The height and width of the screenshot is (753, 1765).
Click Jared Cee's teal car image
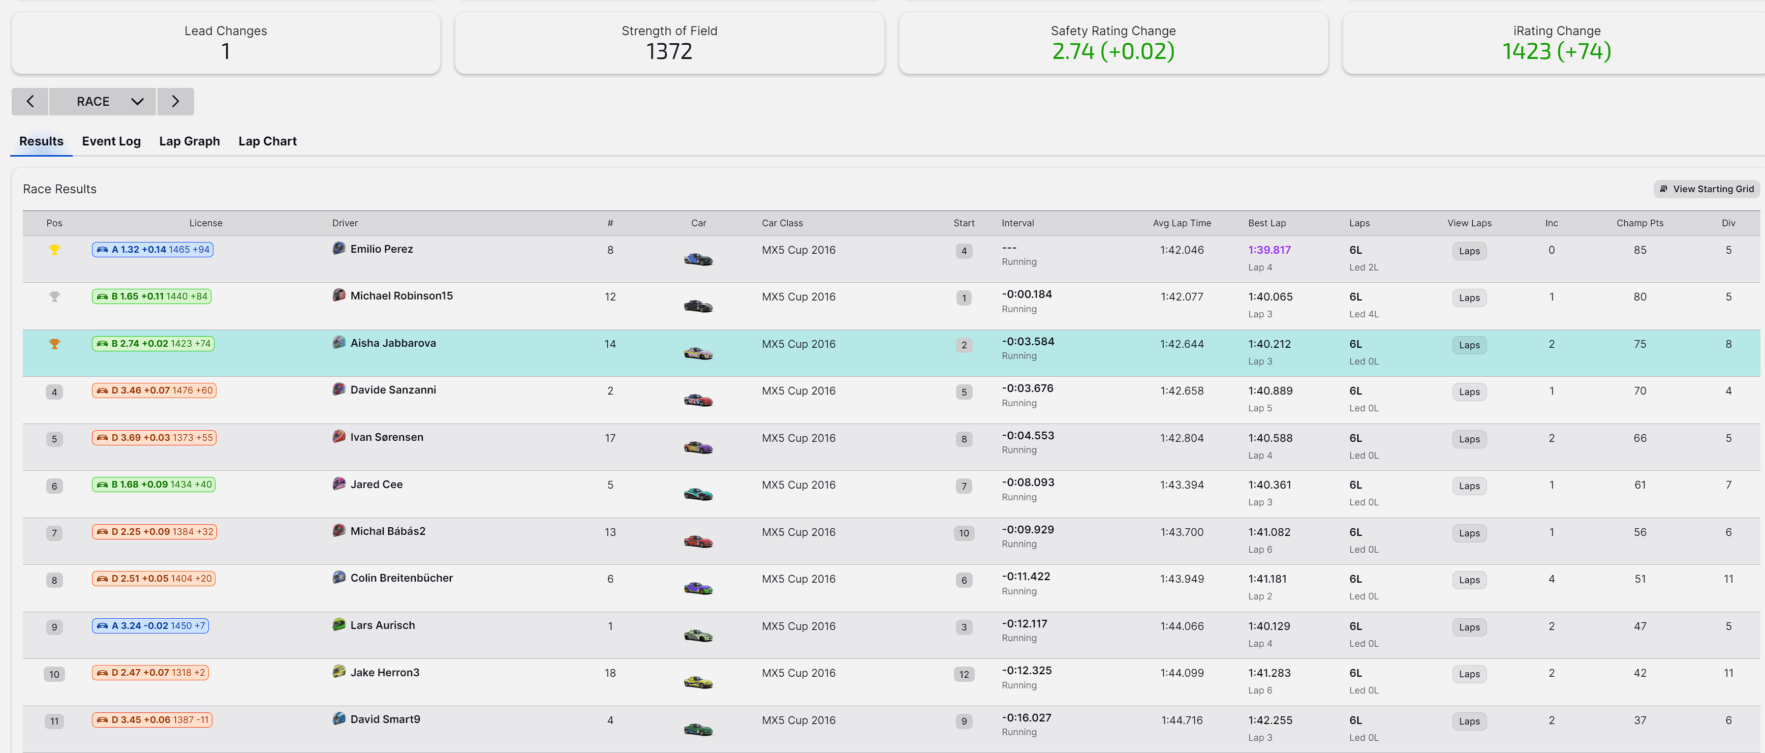(698, 493)
